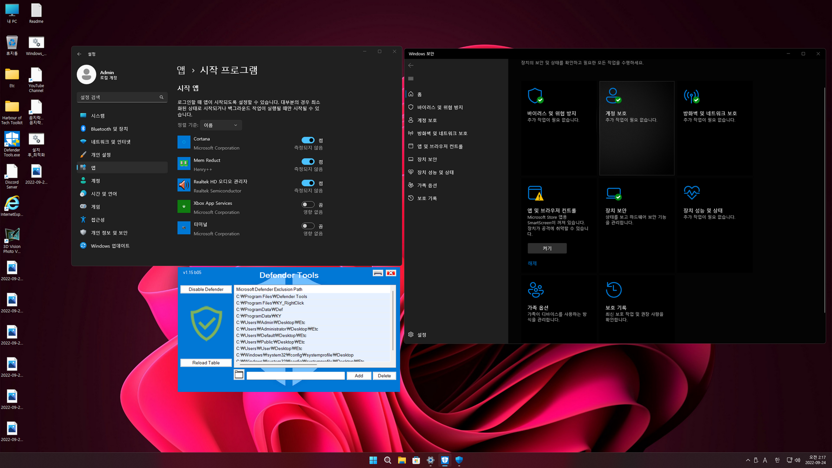Enable Xbox App Services startup switch
Image resolution: width=832 pixels, height=468 pixels.
[308, 204]
